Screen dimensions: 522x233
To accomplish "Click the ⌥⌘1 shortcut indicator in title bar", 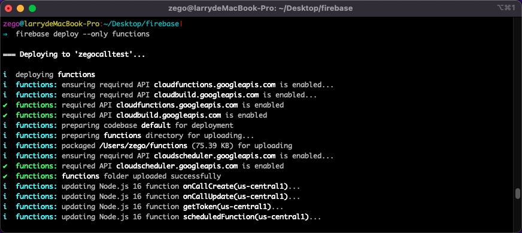I will click(506, 8).
